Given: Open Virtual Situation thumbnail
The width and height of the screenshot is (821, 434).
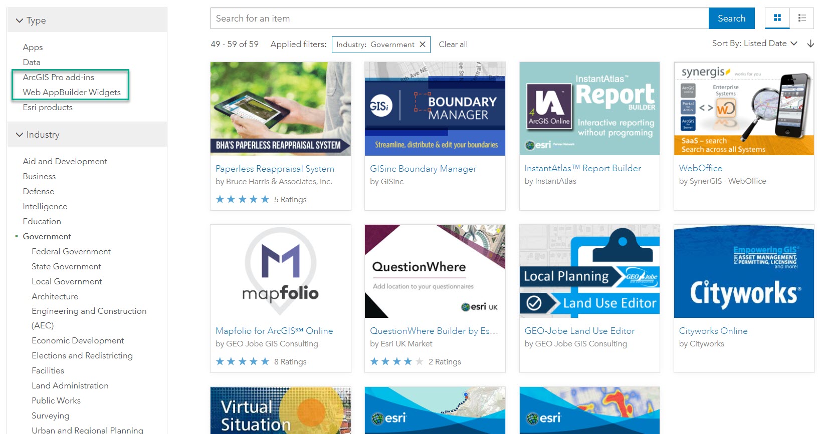Looking at the screenshot, I should tap(281, 410).
